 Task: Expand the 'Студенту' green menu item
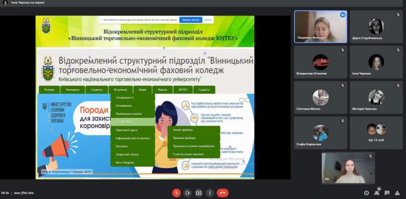(x=96, y=90)
